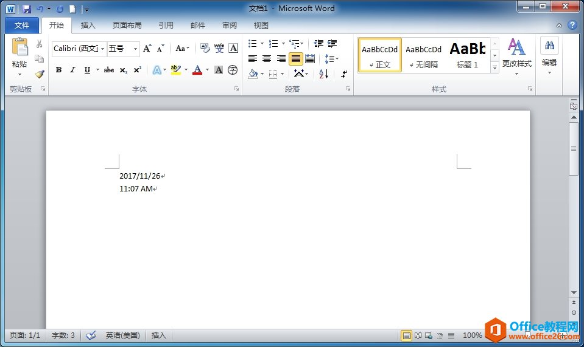Click the 文件 button
The width and height of the screenshot is (584, 347).
pos(22,26)
